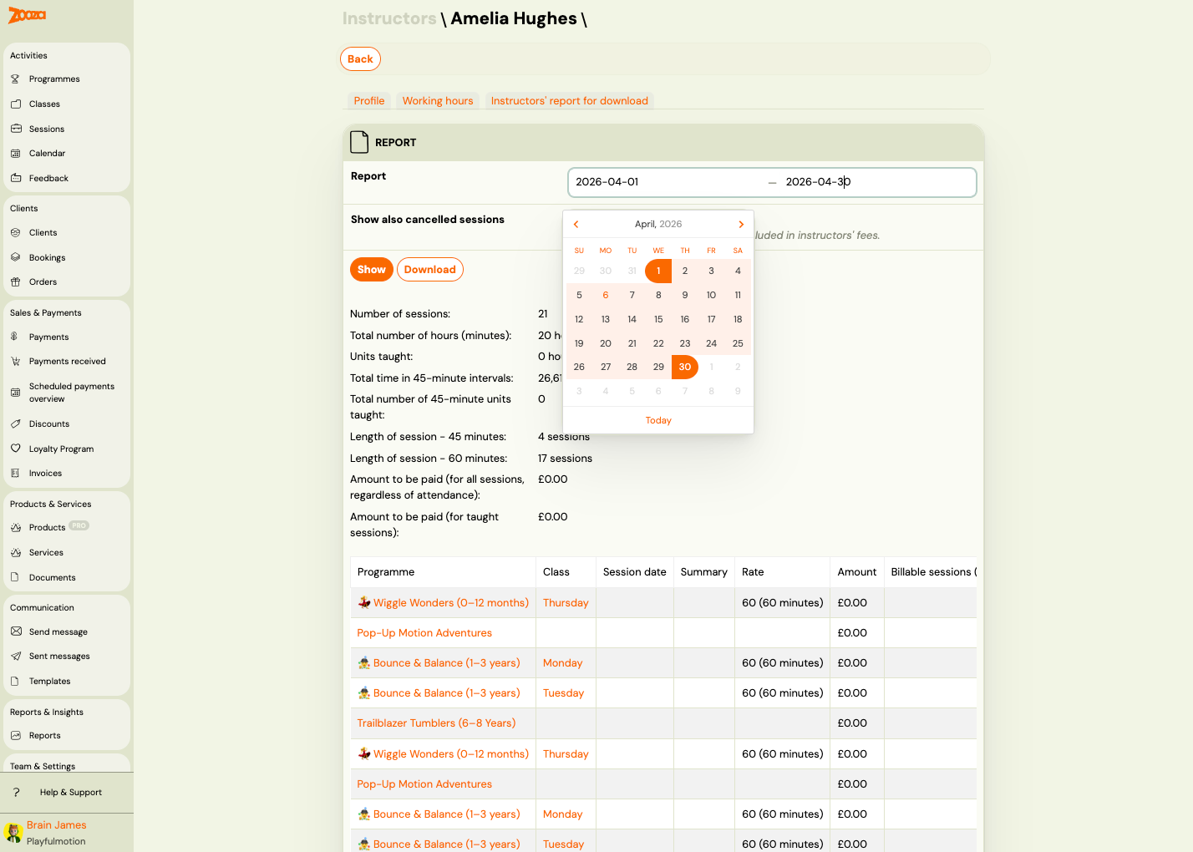Image resolution: width=1193 pixels, height=852 pixels.
Task: Go to previous month in date picker
Action: click(576, 225)
